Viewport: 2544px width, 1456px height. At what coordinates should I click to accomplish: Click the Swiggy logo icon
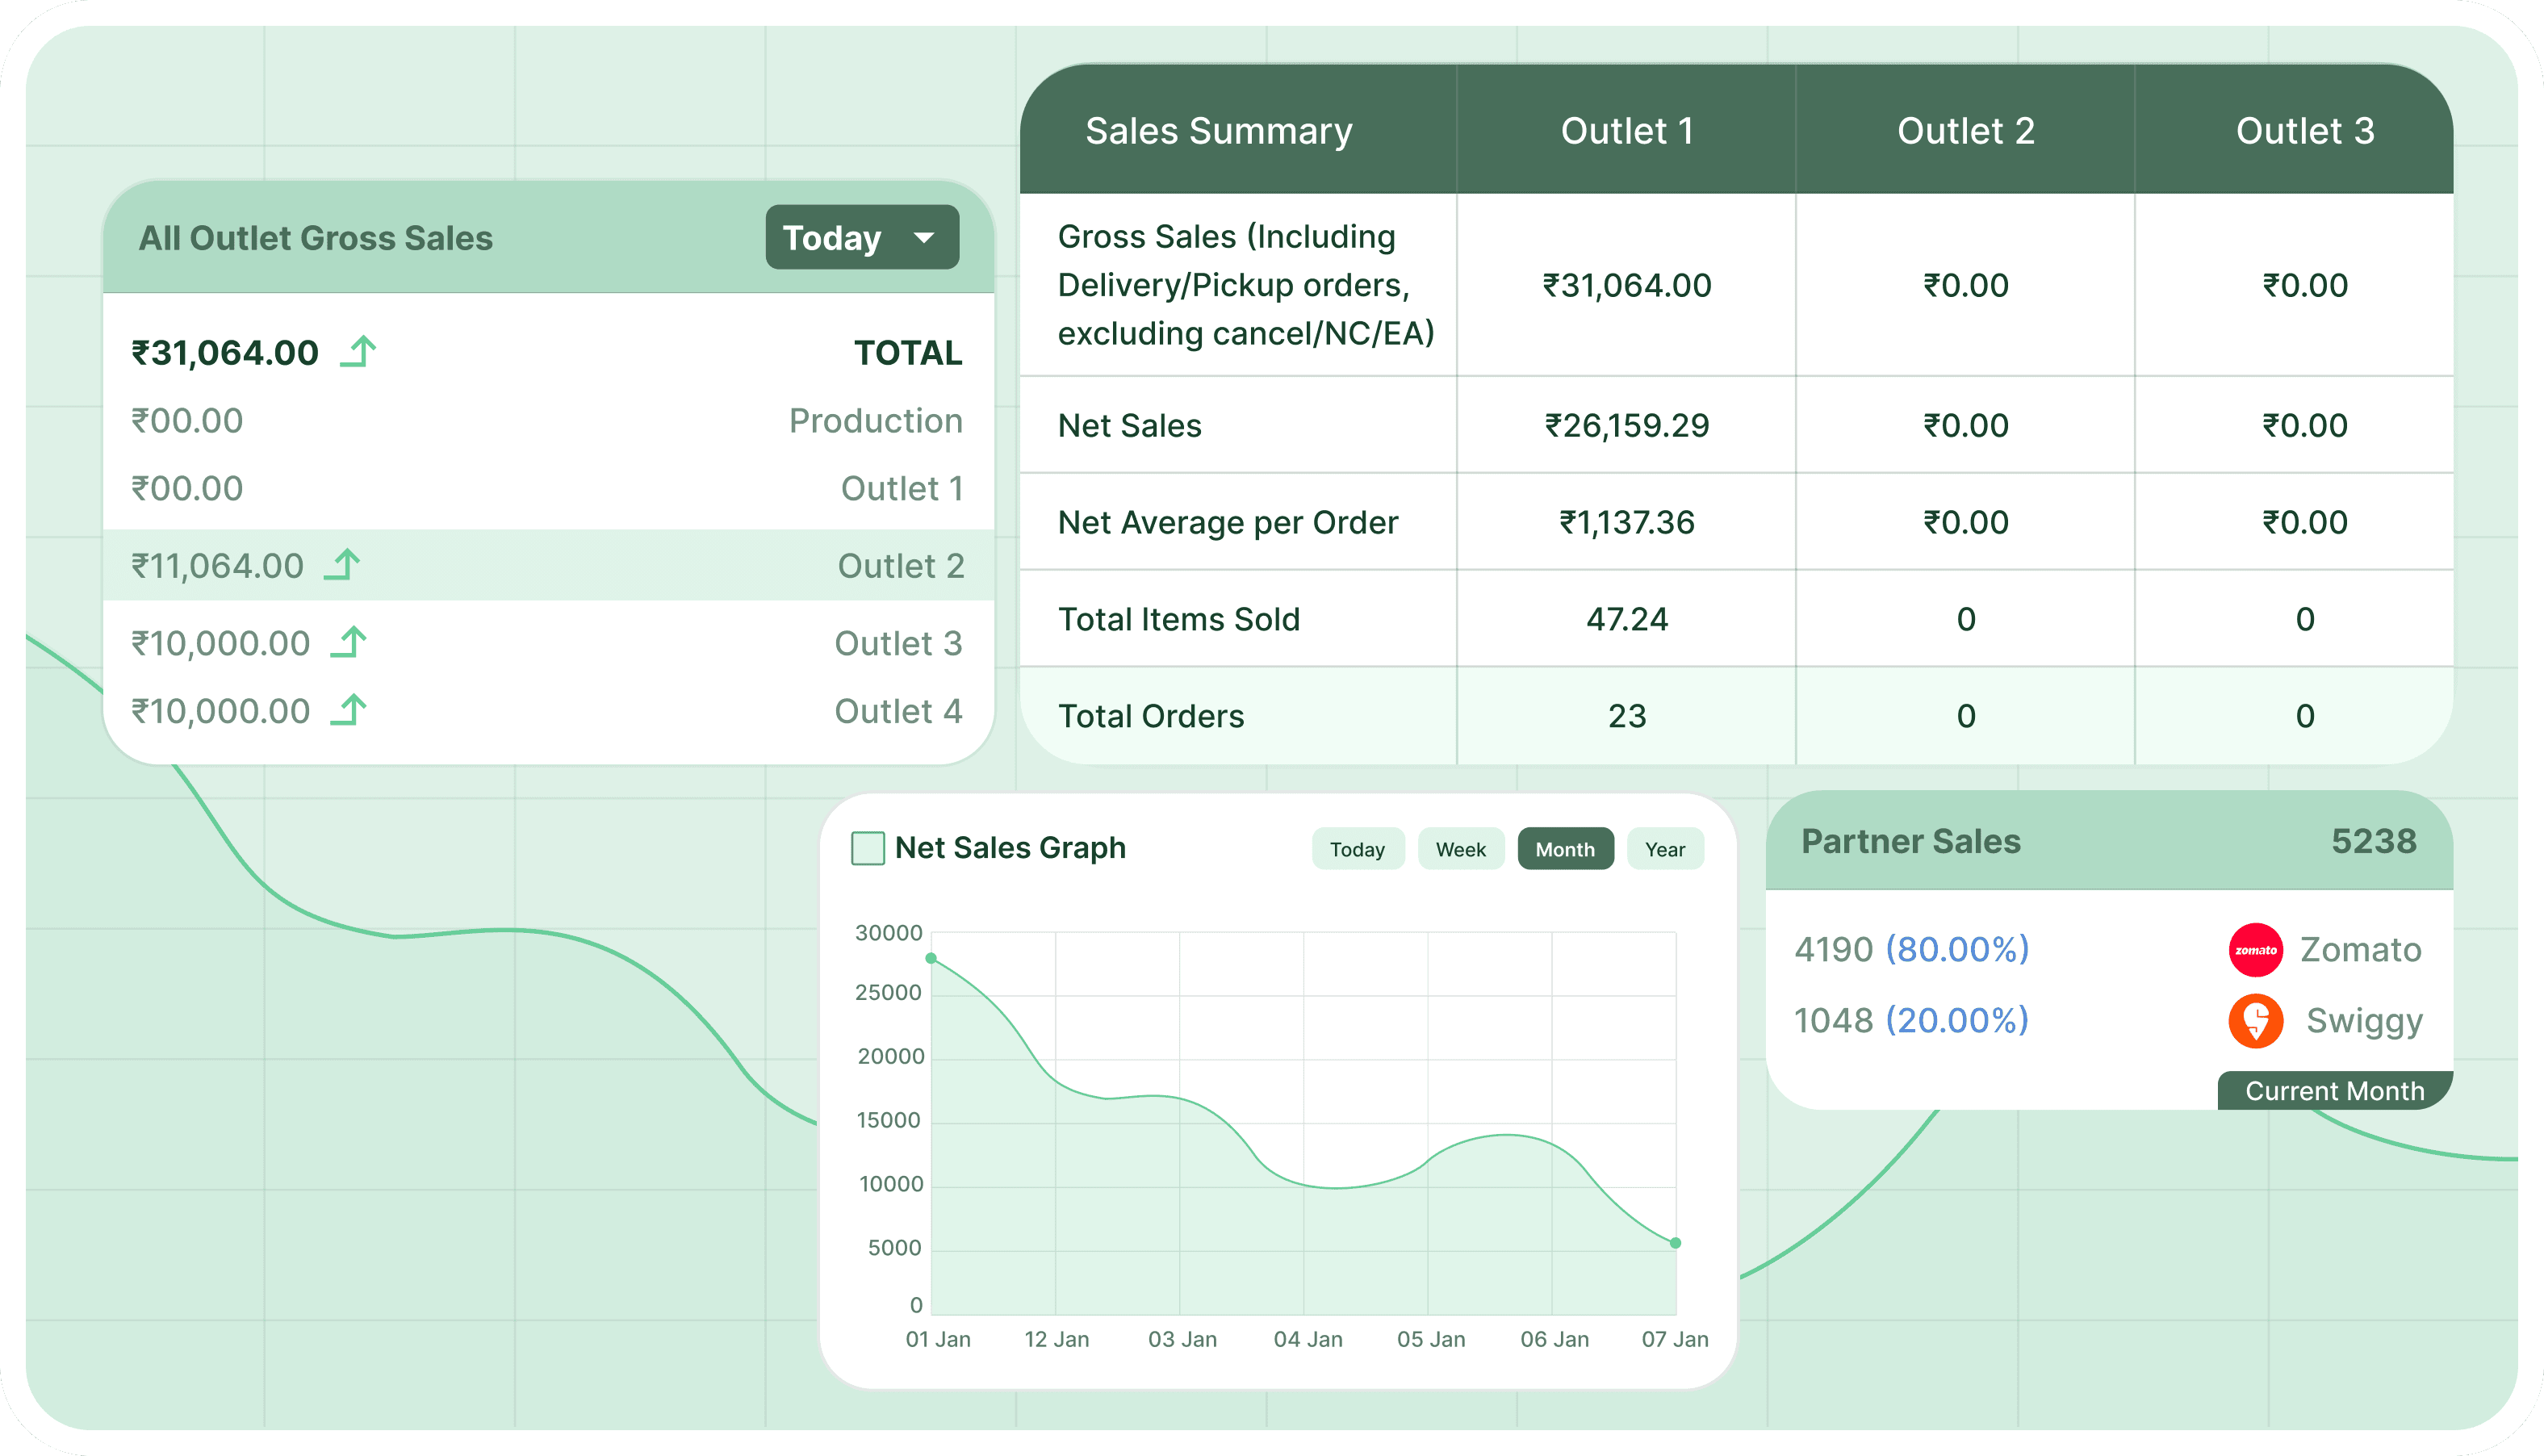tap(2255, 1020)
